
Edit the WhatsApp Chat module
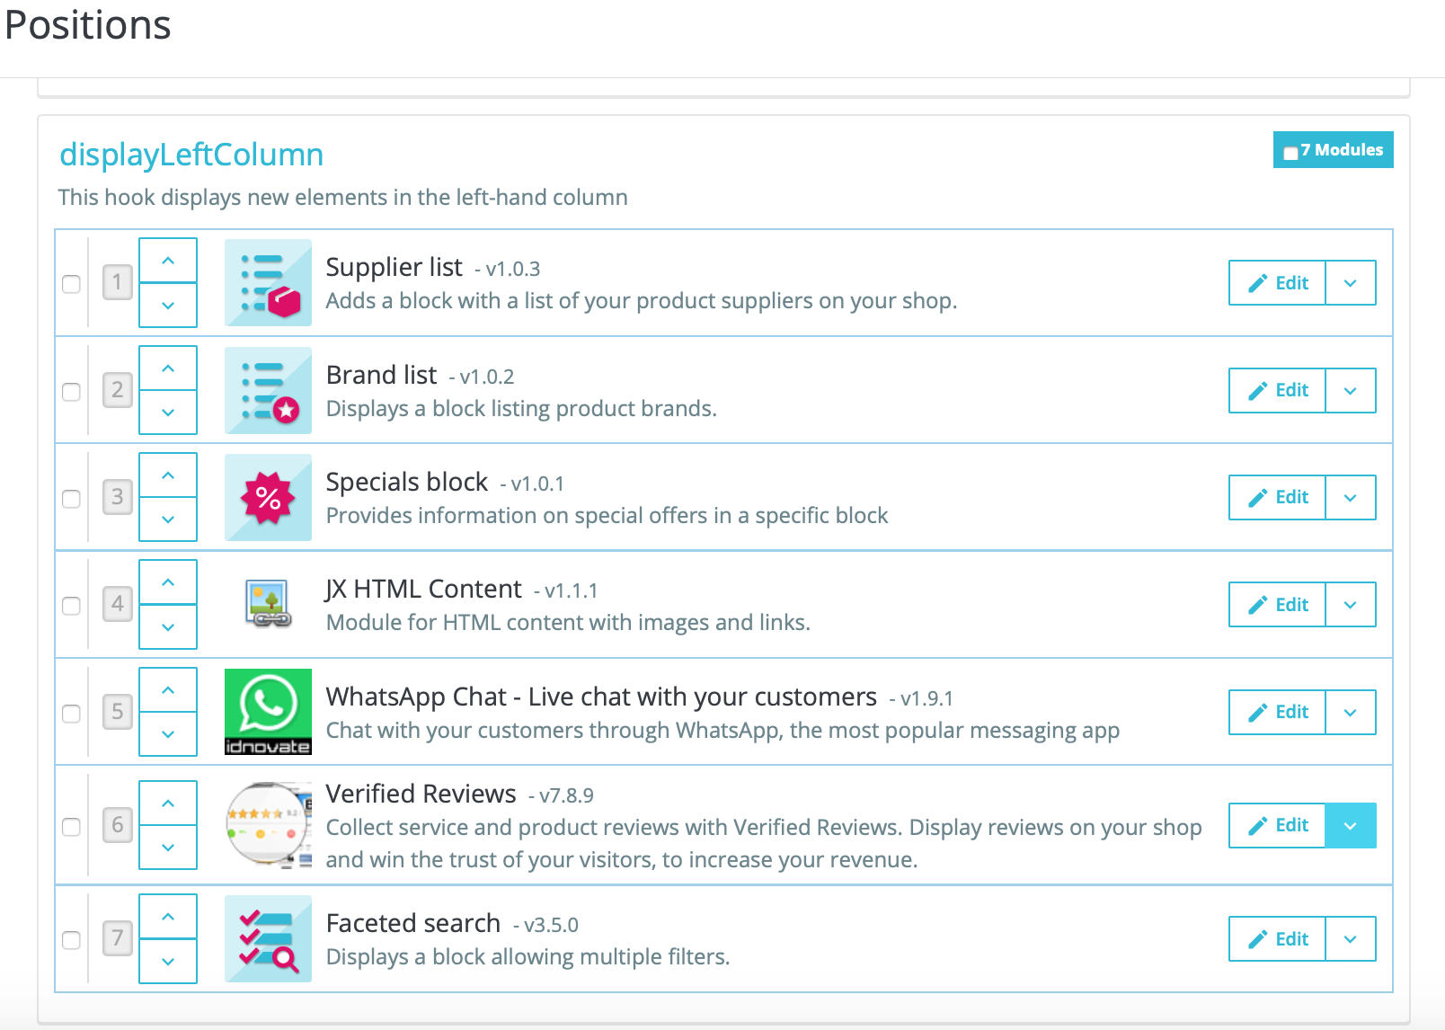point(1277,712)
